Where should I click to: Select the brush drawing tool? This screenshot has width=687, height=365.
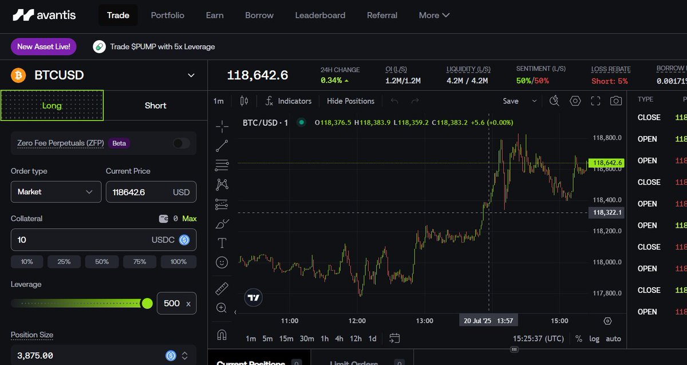click(222, 223)
